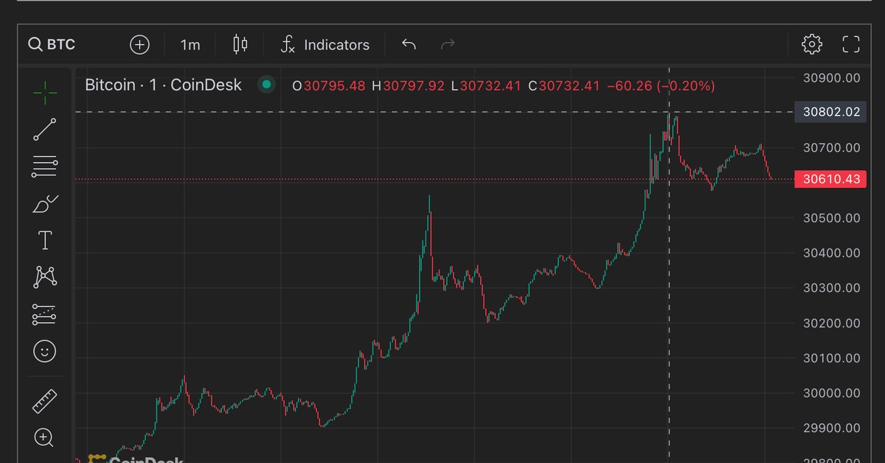Open the forecast and measurement tools

[x=44, y=314]
